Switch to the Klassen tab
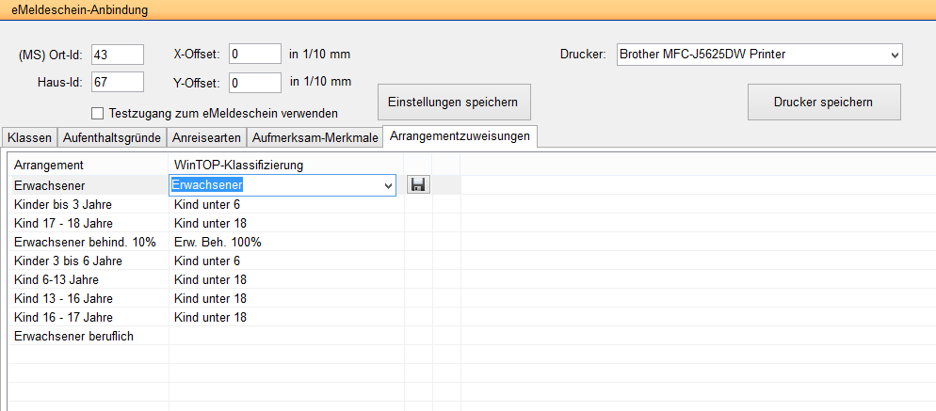 (x=29, y=137)
